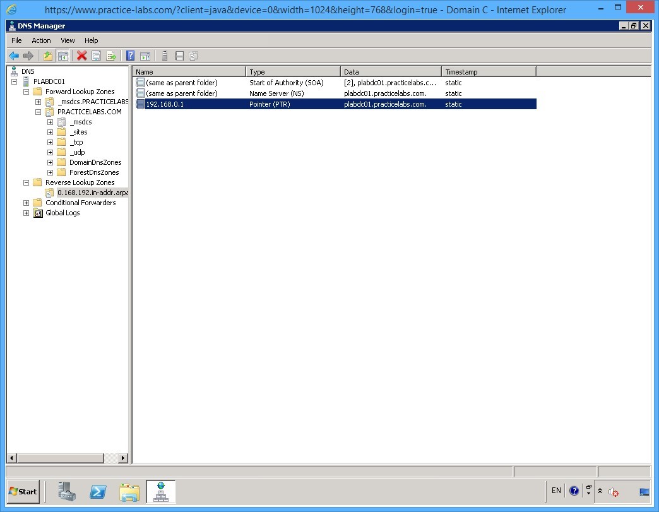Click the Export List toolbar icon
This screenshot has height=512, width=659.
(112, 56)
